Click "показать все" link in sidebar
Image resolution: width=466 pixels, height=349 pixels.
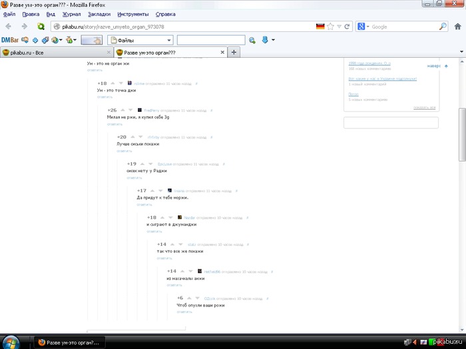424,107
